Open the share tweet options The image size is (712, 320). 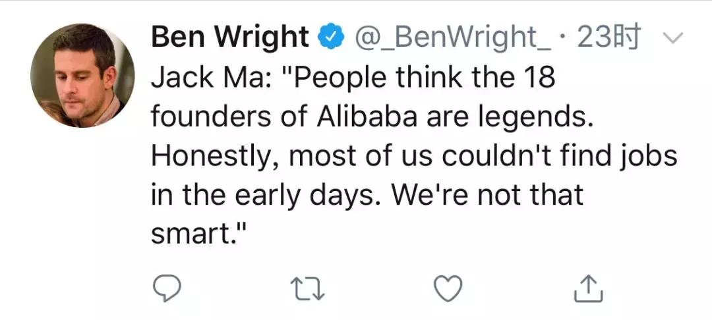tap(589, 289)
